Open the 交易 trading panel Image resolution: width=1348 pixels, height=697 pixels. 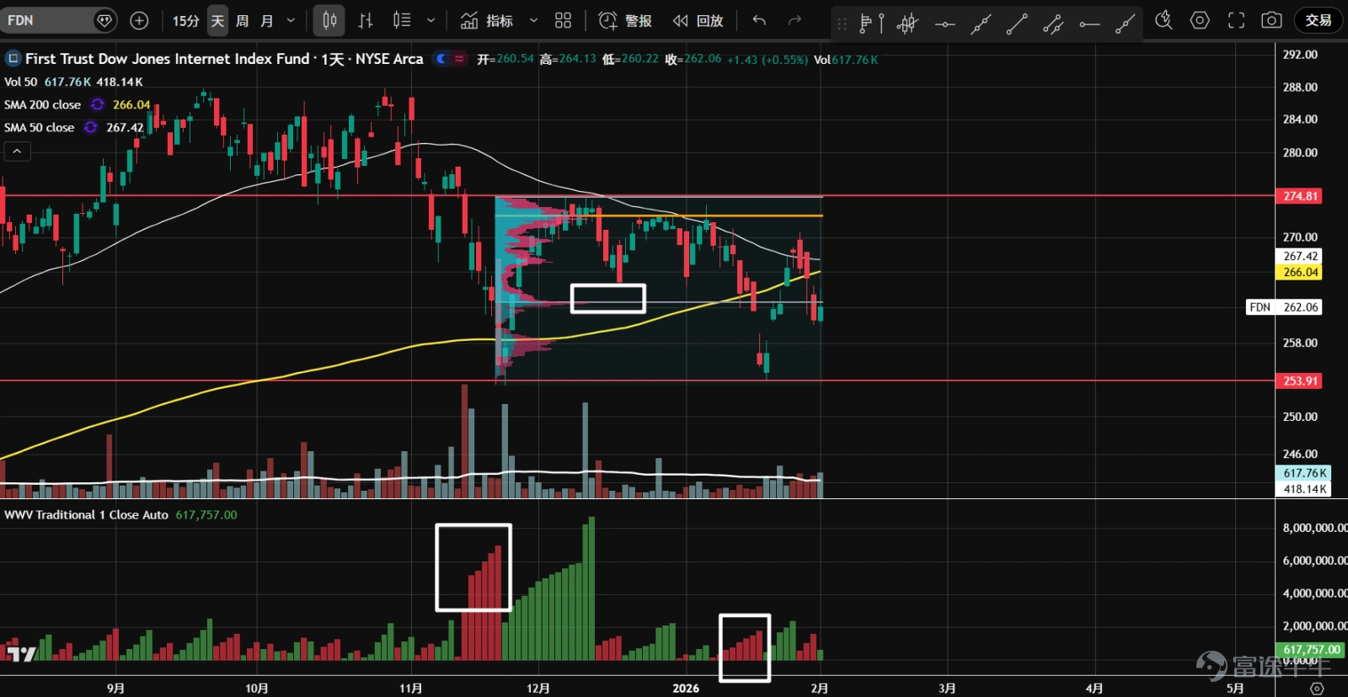pyautogui.click(x=1319, y=20)
